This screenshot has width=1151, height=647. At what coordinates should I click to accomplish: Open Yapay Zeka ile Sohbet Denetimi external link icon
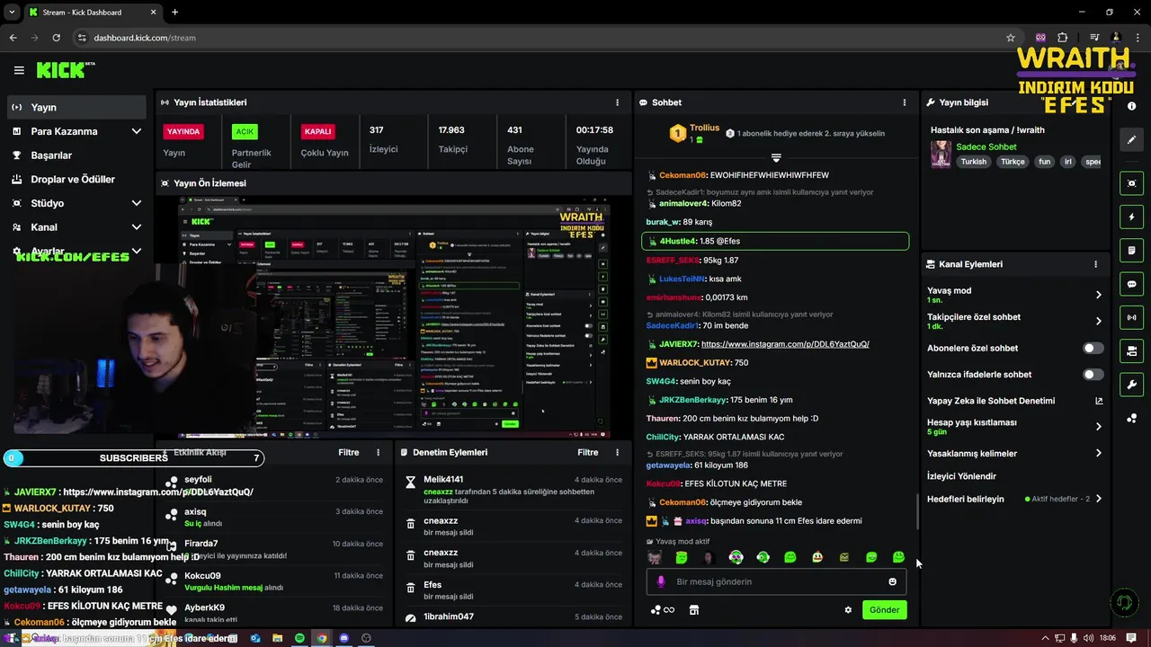click(x=1098, y=401)
